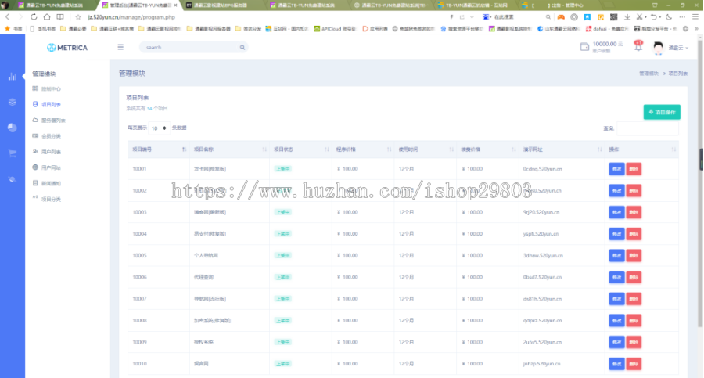The image size is (704, 378).
Task: Open the game controller extension icon
Action: [x=561, y=17]
